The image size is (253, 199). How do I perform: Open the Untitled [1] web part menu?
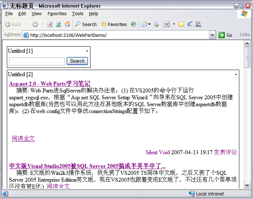(x=87, y=51)
